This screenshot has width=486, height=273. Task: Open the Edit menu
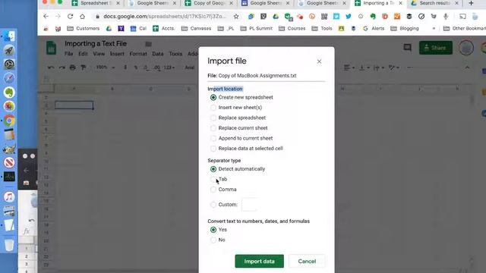(x=83, y=54)
